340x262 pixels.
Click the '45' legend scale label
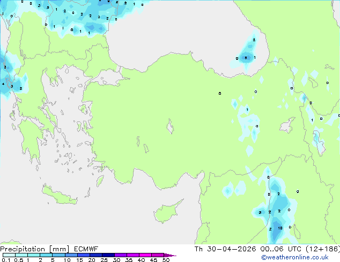pyautogui.click(x=153, y=260)
